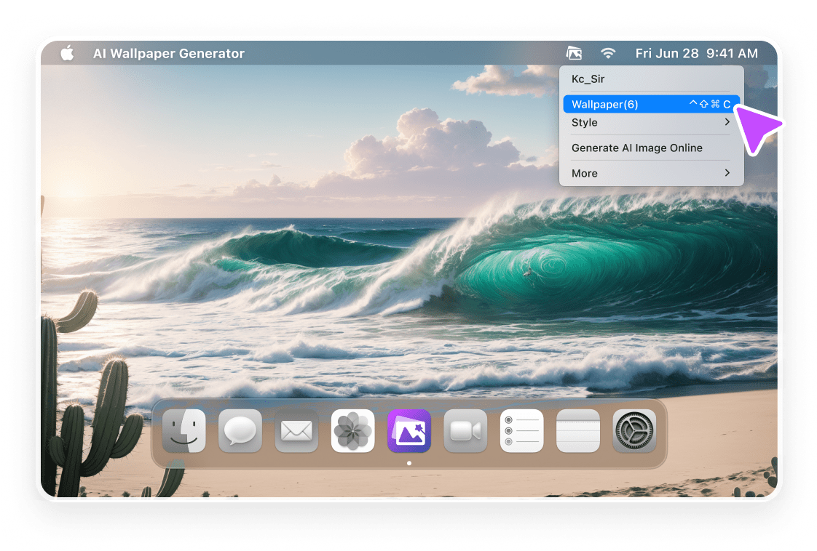The height and width of the screenshot is (551, 817).
Task: Launch the purple AI Wallpaper app from the Dock
Action: click(408, 430)
